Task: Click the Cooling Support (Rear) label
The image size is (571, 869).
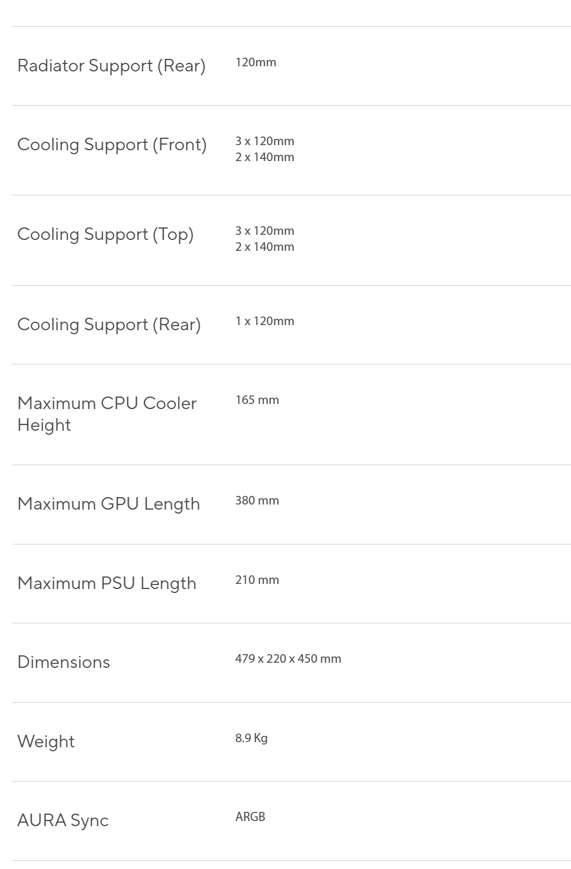Action: pyautogui.click(x=109, y=325)
